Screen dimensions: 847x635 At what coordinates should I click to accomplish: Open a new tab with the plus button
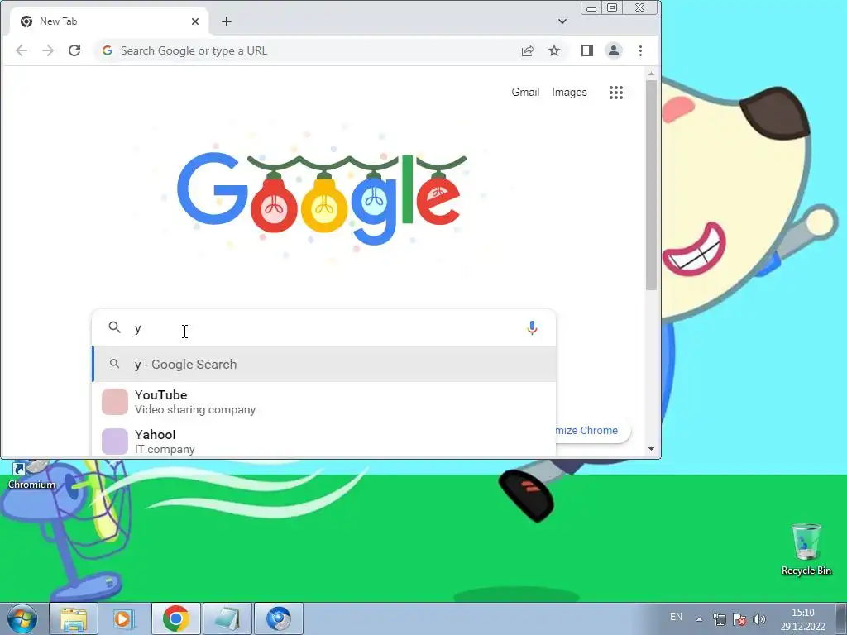point(227,21)
